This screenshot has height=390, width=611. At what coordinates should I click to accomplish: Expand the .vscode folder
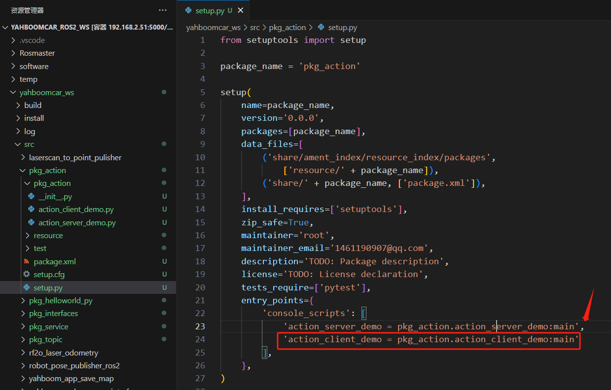88,40
